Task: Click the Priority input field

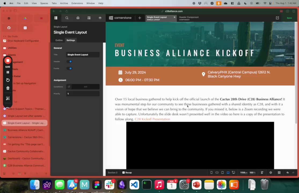Action: [83, 94]
